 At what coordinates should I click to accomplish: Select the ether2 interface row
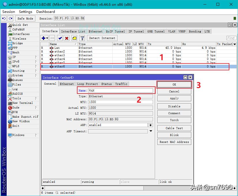(x=138, y=52)
